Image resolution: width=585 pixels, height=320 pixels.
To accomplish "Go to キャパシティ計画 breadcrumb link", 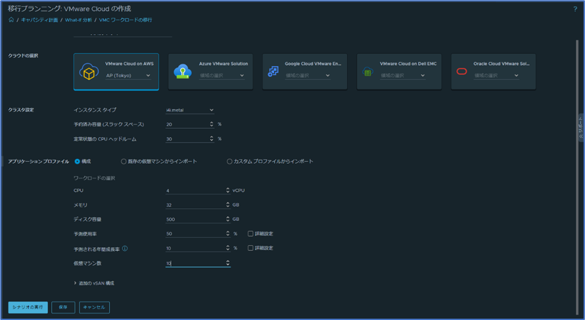I will click(x=39, y=20).
